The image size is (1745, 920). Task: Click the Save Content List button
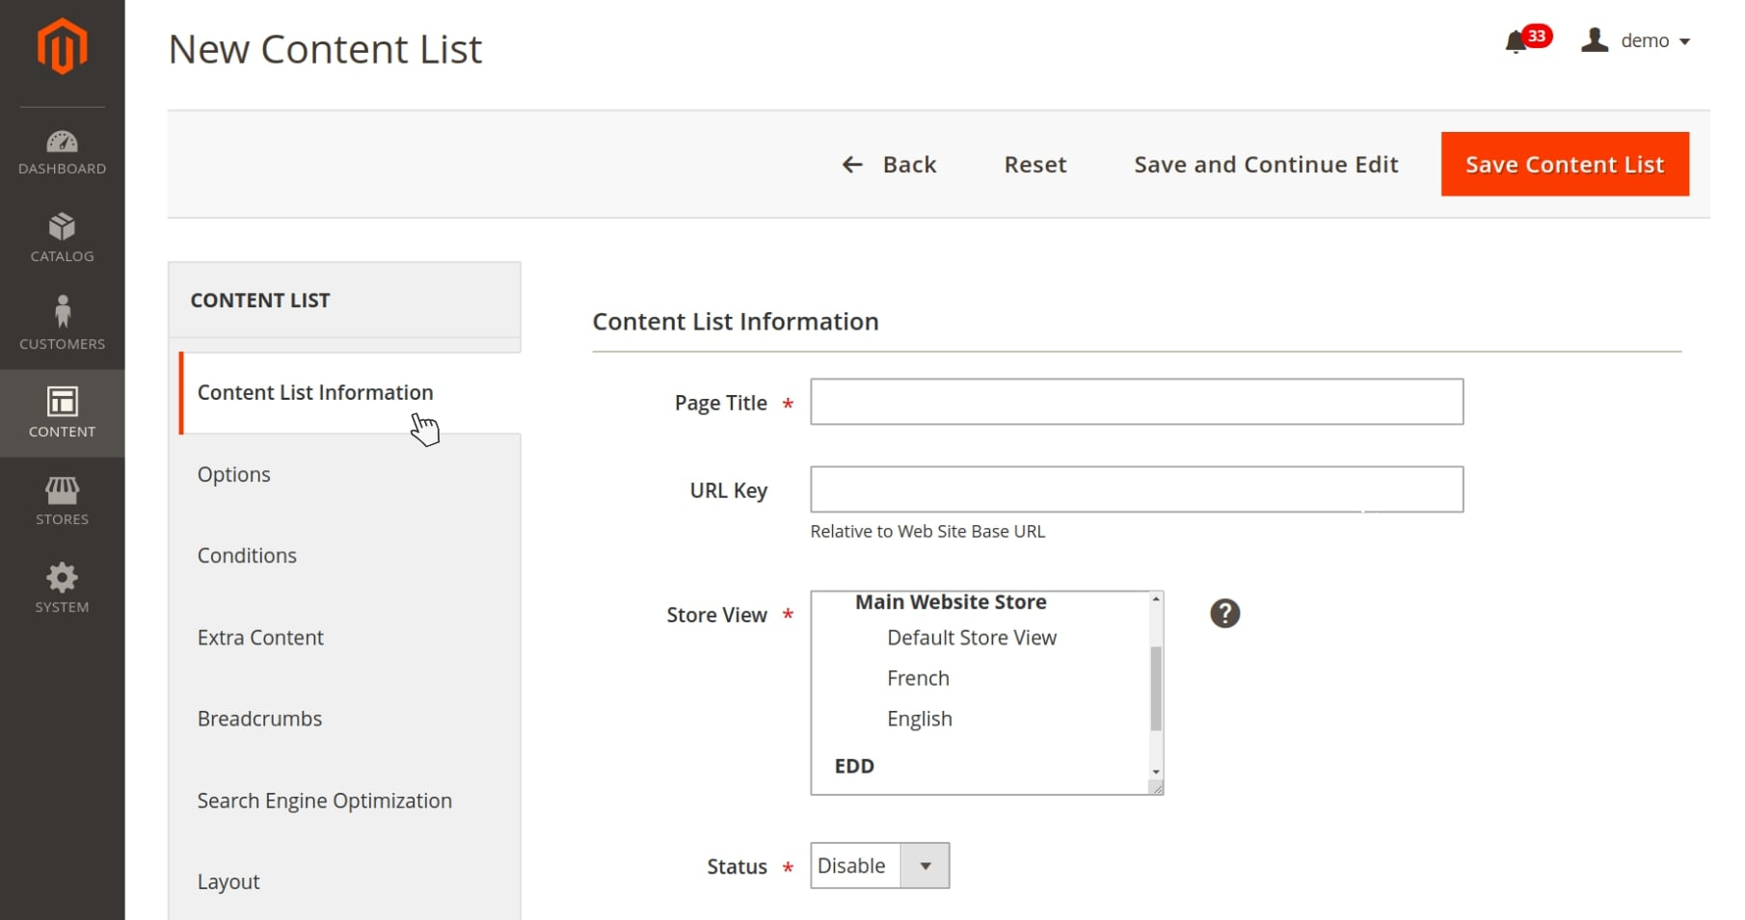[x=1564, y=165]
